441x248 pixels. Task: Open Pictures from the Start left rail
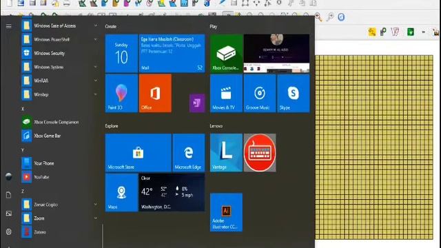tap(9, 214)
